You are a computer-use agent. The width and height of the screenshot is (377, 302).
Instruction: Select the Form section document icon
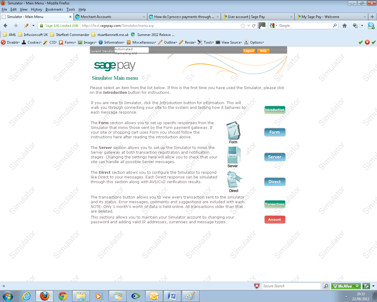pos(233,130)
